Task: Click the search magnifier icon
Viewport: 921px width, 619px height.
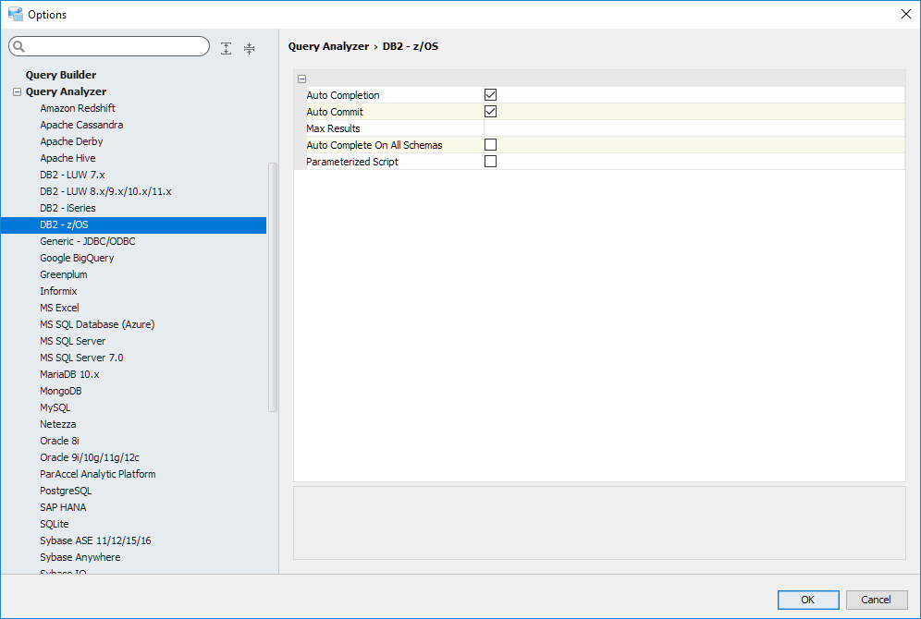Action: [19, 47]
